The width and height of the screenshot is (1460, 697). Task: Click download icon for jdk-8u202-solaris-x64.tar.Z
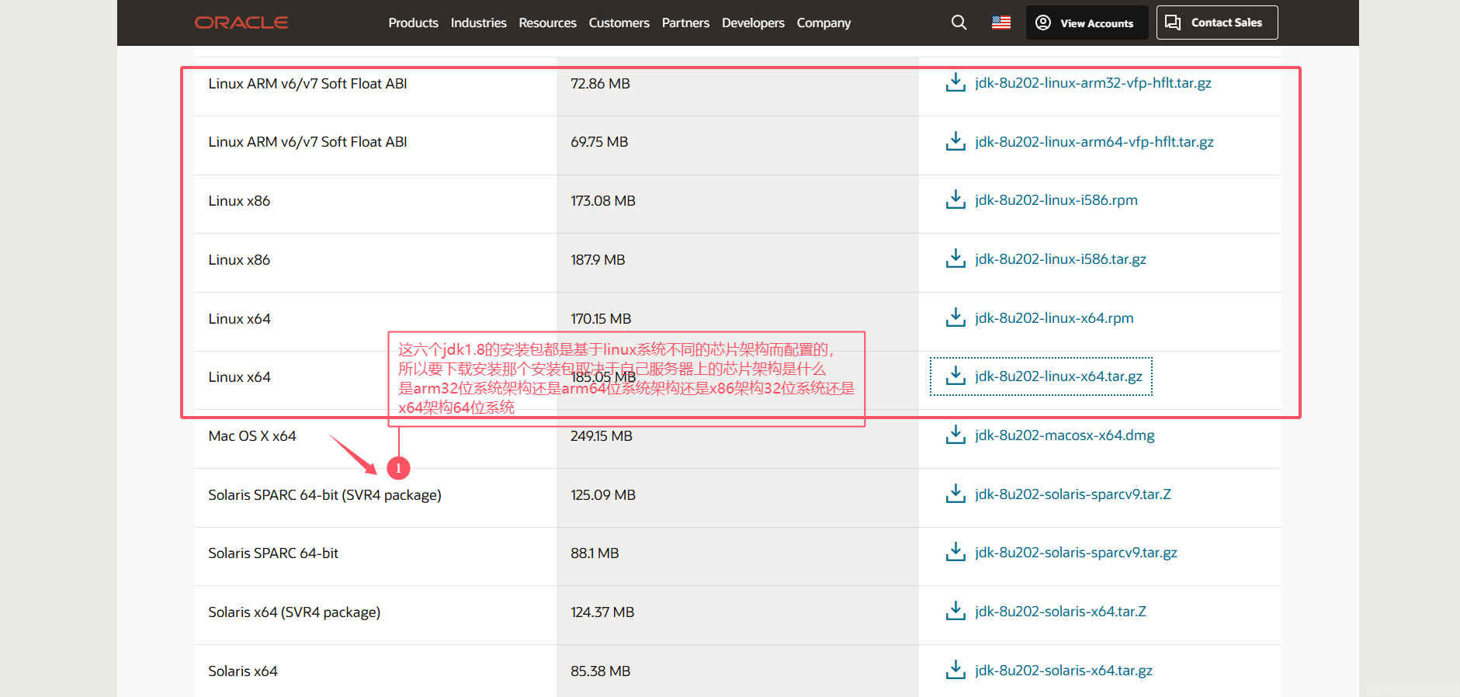click(955, 611)
